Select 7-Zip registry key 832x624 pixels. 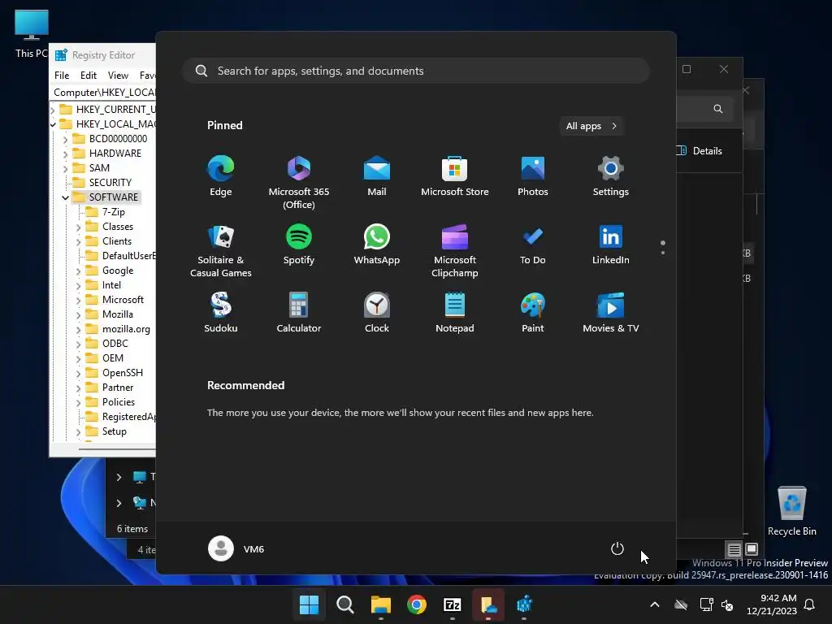coord(114,212)
